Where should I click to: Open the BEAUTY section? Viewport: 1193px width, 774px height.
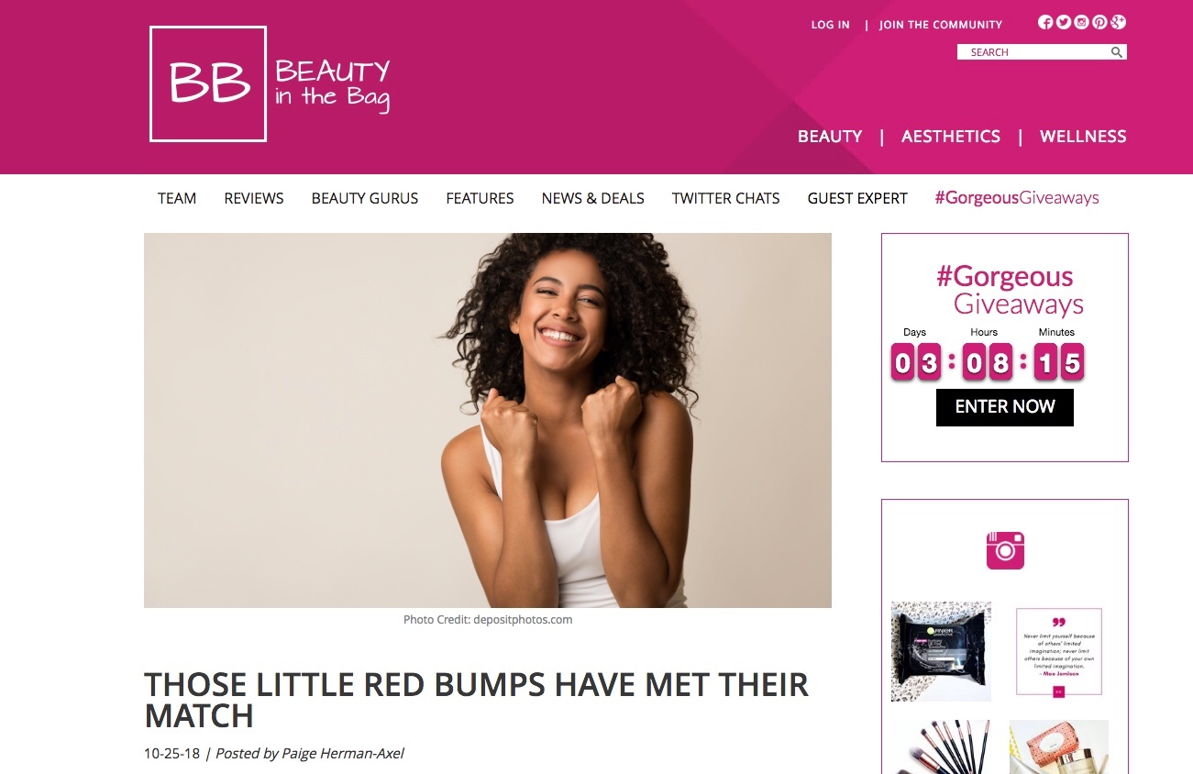(x=830, y=137)
